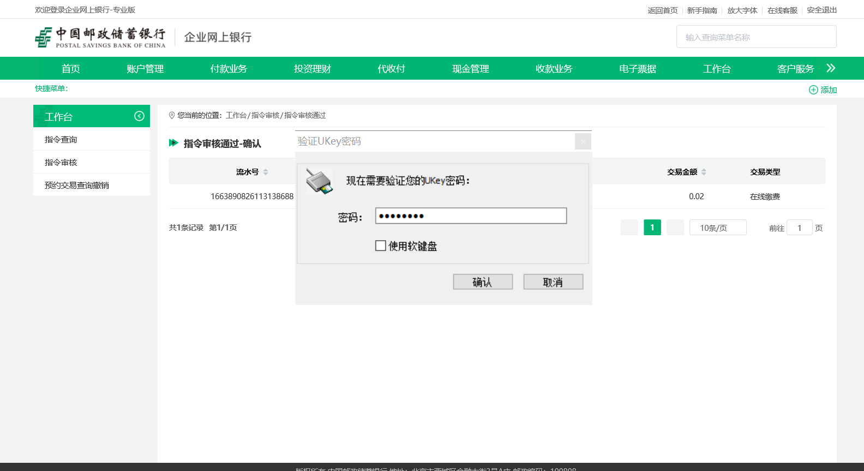Collapse the 工作台 sidebar panel
The height and width of the screenshot is (471, 864).
point(139,116)
